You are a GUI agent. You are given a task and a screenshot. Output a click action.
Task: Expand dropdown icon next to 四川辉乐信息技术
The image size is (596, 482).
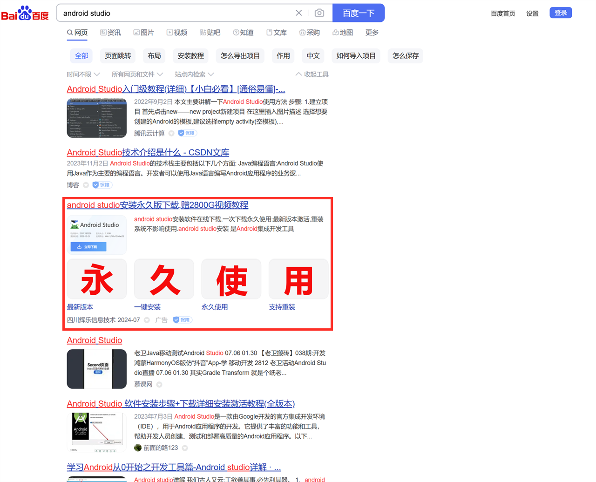tap(147, 320)
